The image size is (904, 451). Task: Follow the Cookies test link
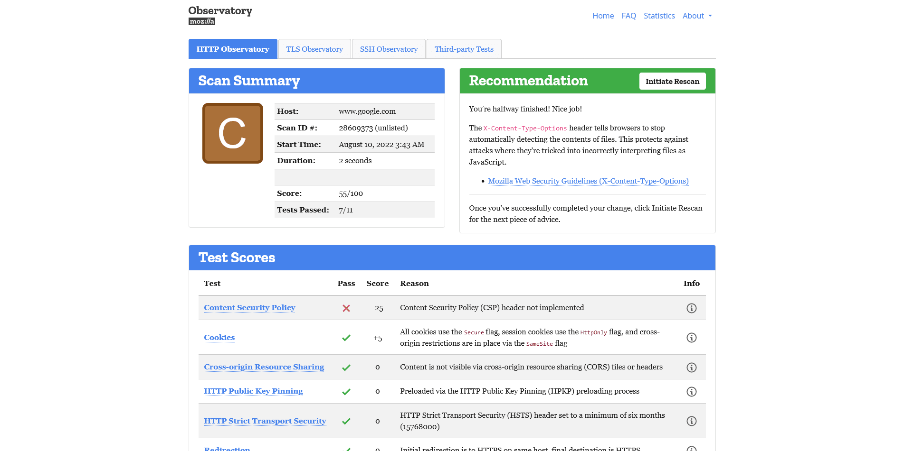219,337
